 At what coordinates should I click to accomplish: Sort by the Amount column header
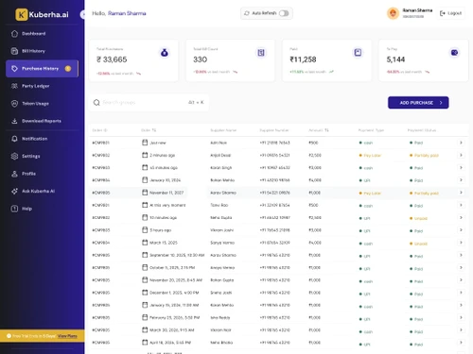click(x=319, y=130)
